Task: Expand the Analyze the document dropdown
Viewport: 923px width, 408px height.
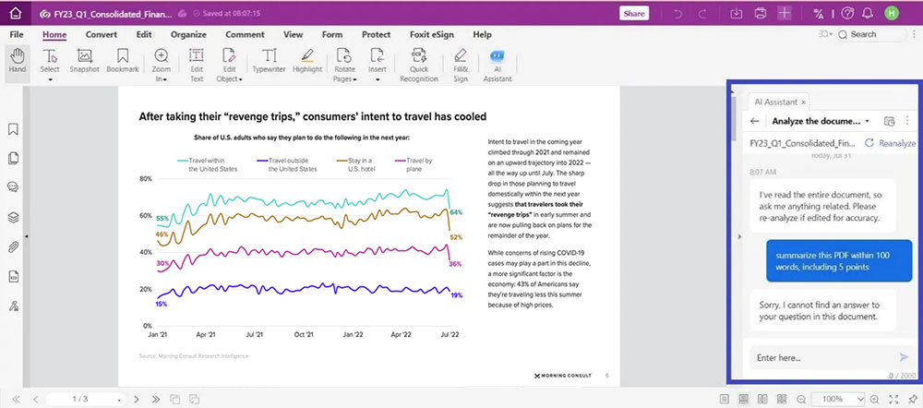Action: click(x=867, y=121)
